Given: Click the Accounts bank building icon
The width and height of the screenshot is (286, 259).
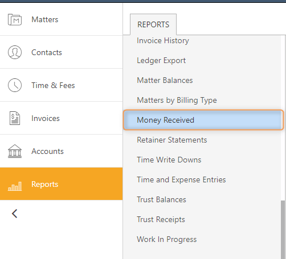Looking at the screenshot, I should coord(15,151).
